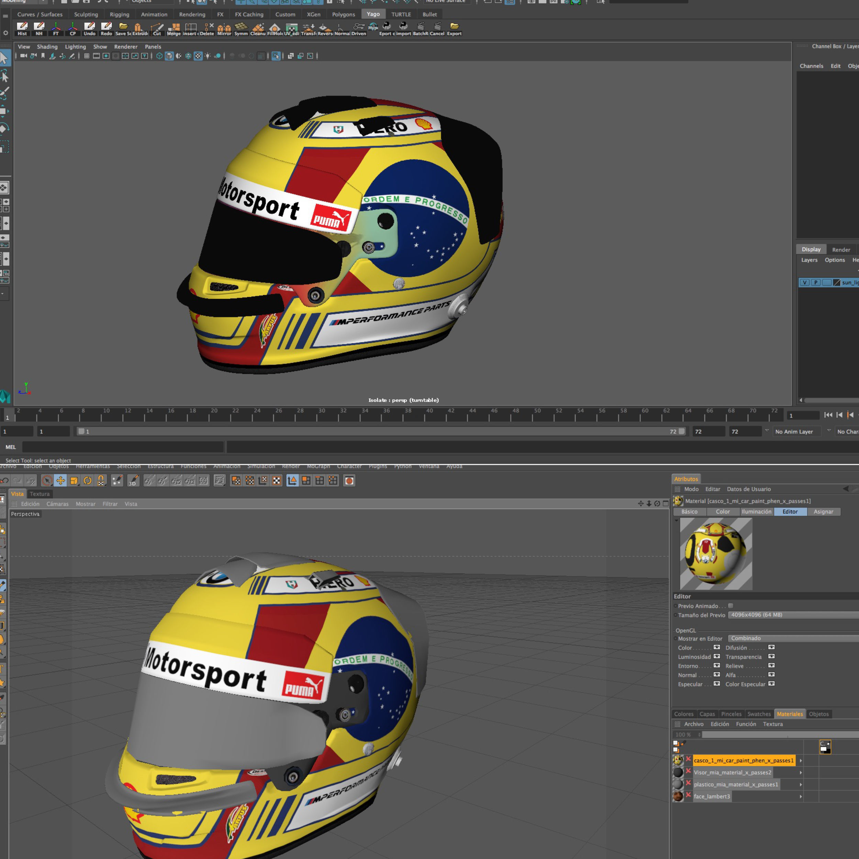The image size is (859, 859).
Task: Toggle V visibility on sun_light layer
Action: 805,282
